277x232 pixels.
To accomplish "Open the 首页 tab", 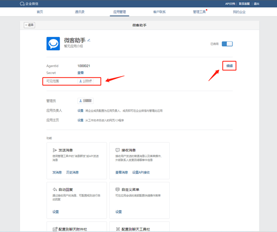I will [x=40, y=12].
